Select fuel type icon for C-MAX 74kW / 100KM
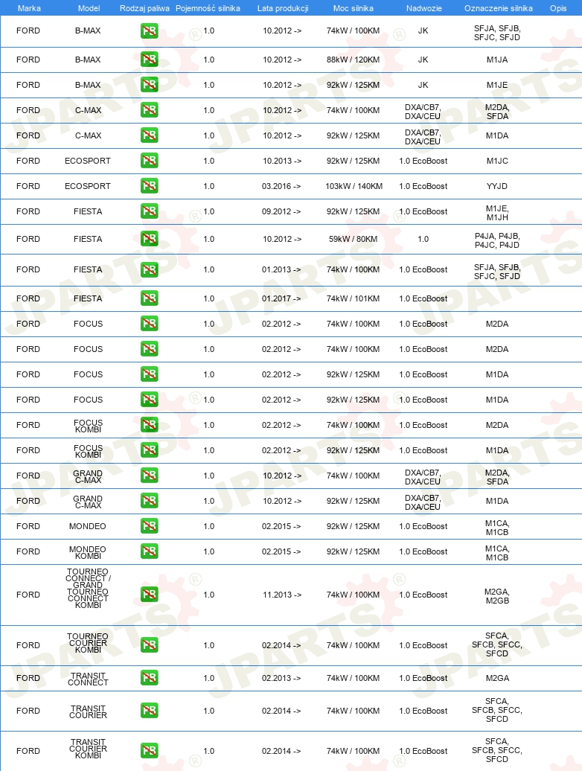 click(150, 109)
